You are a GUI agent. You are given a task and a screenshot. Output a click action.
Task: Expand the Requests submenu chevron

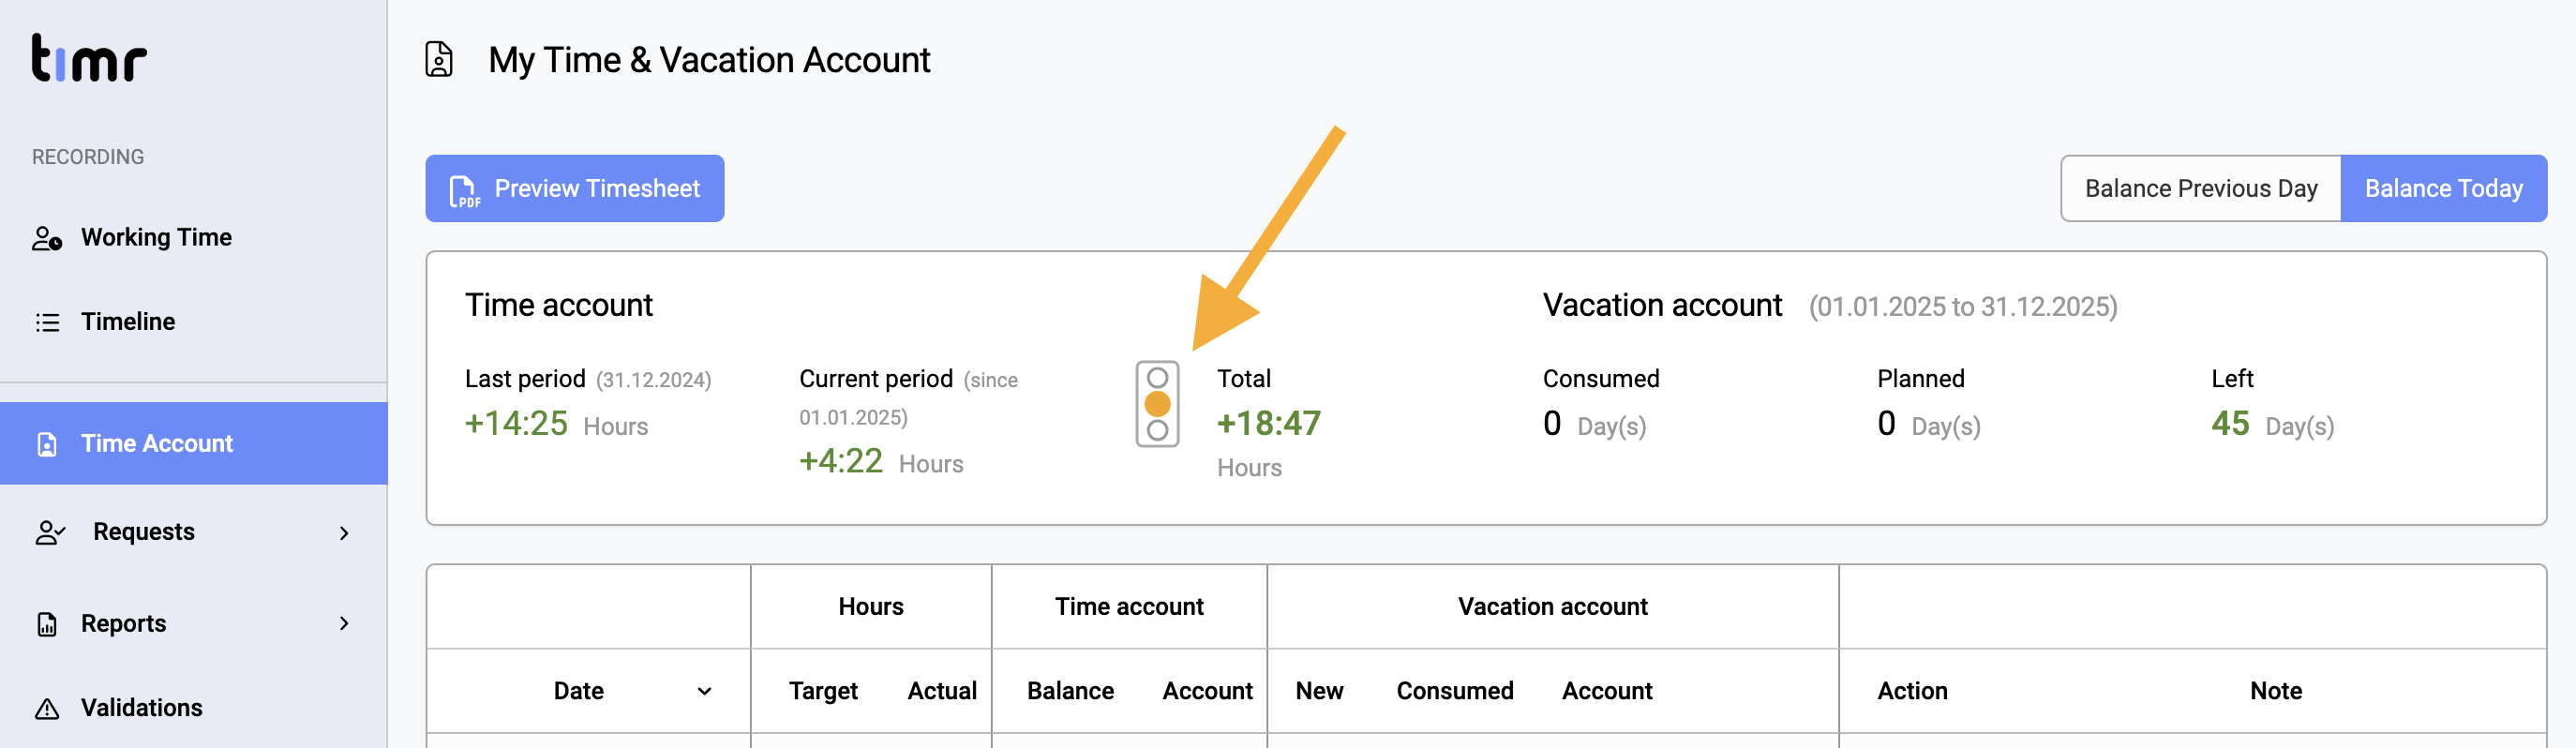pos(344,533)
